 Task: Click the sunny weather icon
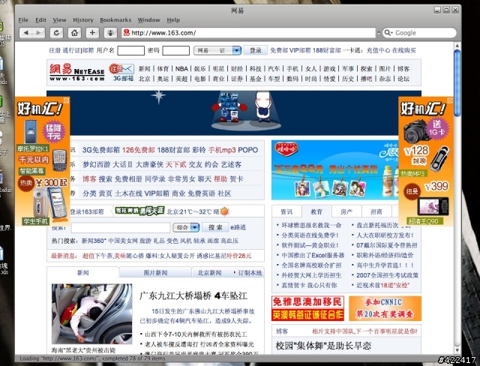[x=225, y=211]
